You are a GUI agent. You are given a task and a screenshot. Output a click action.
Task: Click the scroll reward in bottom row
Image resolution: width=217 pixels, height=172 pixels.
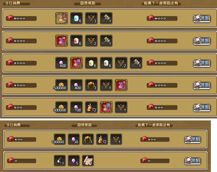[88, 161]
